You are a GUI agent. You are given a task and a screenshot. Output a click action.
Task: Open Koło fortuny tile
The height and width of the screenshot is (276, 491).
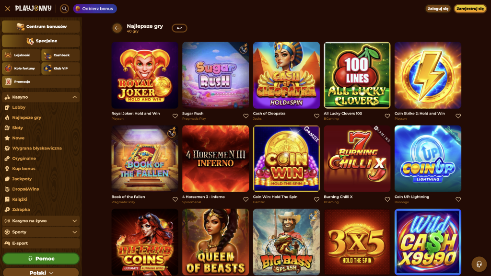point(21,68)
